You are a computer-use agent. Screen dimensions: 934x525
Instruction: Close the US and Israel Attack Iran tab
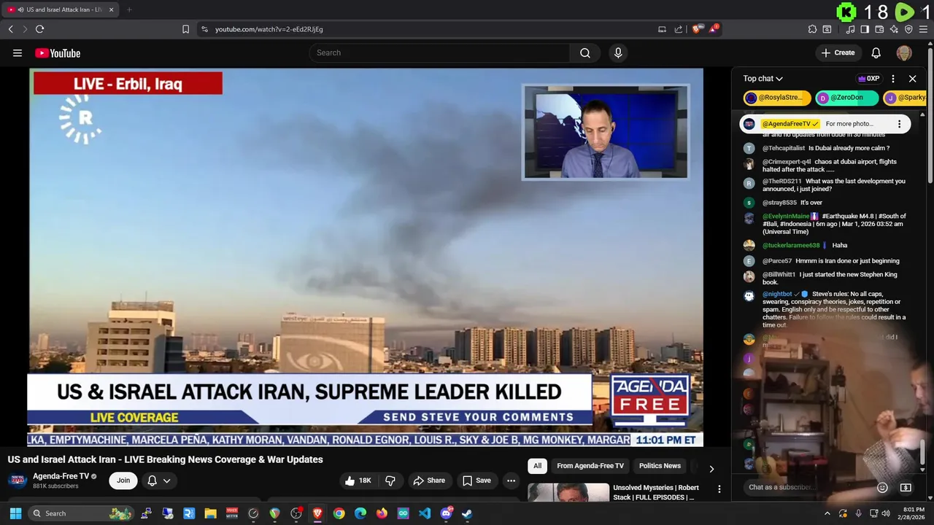(x=112, y=9)
